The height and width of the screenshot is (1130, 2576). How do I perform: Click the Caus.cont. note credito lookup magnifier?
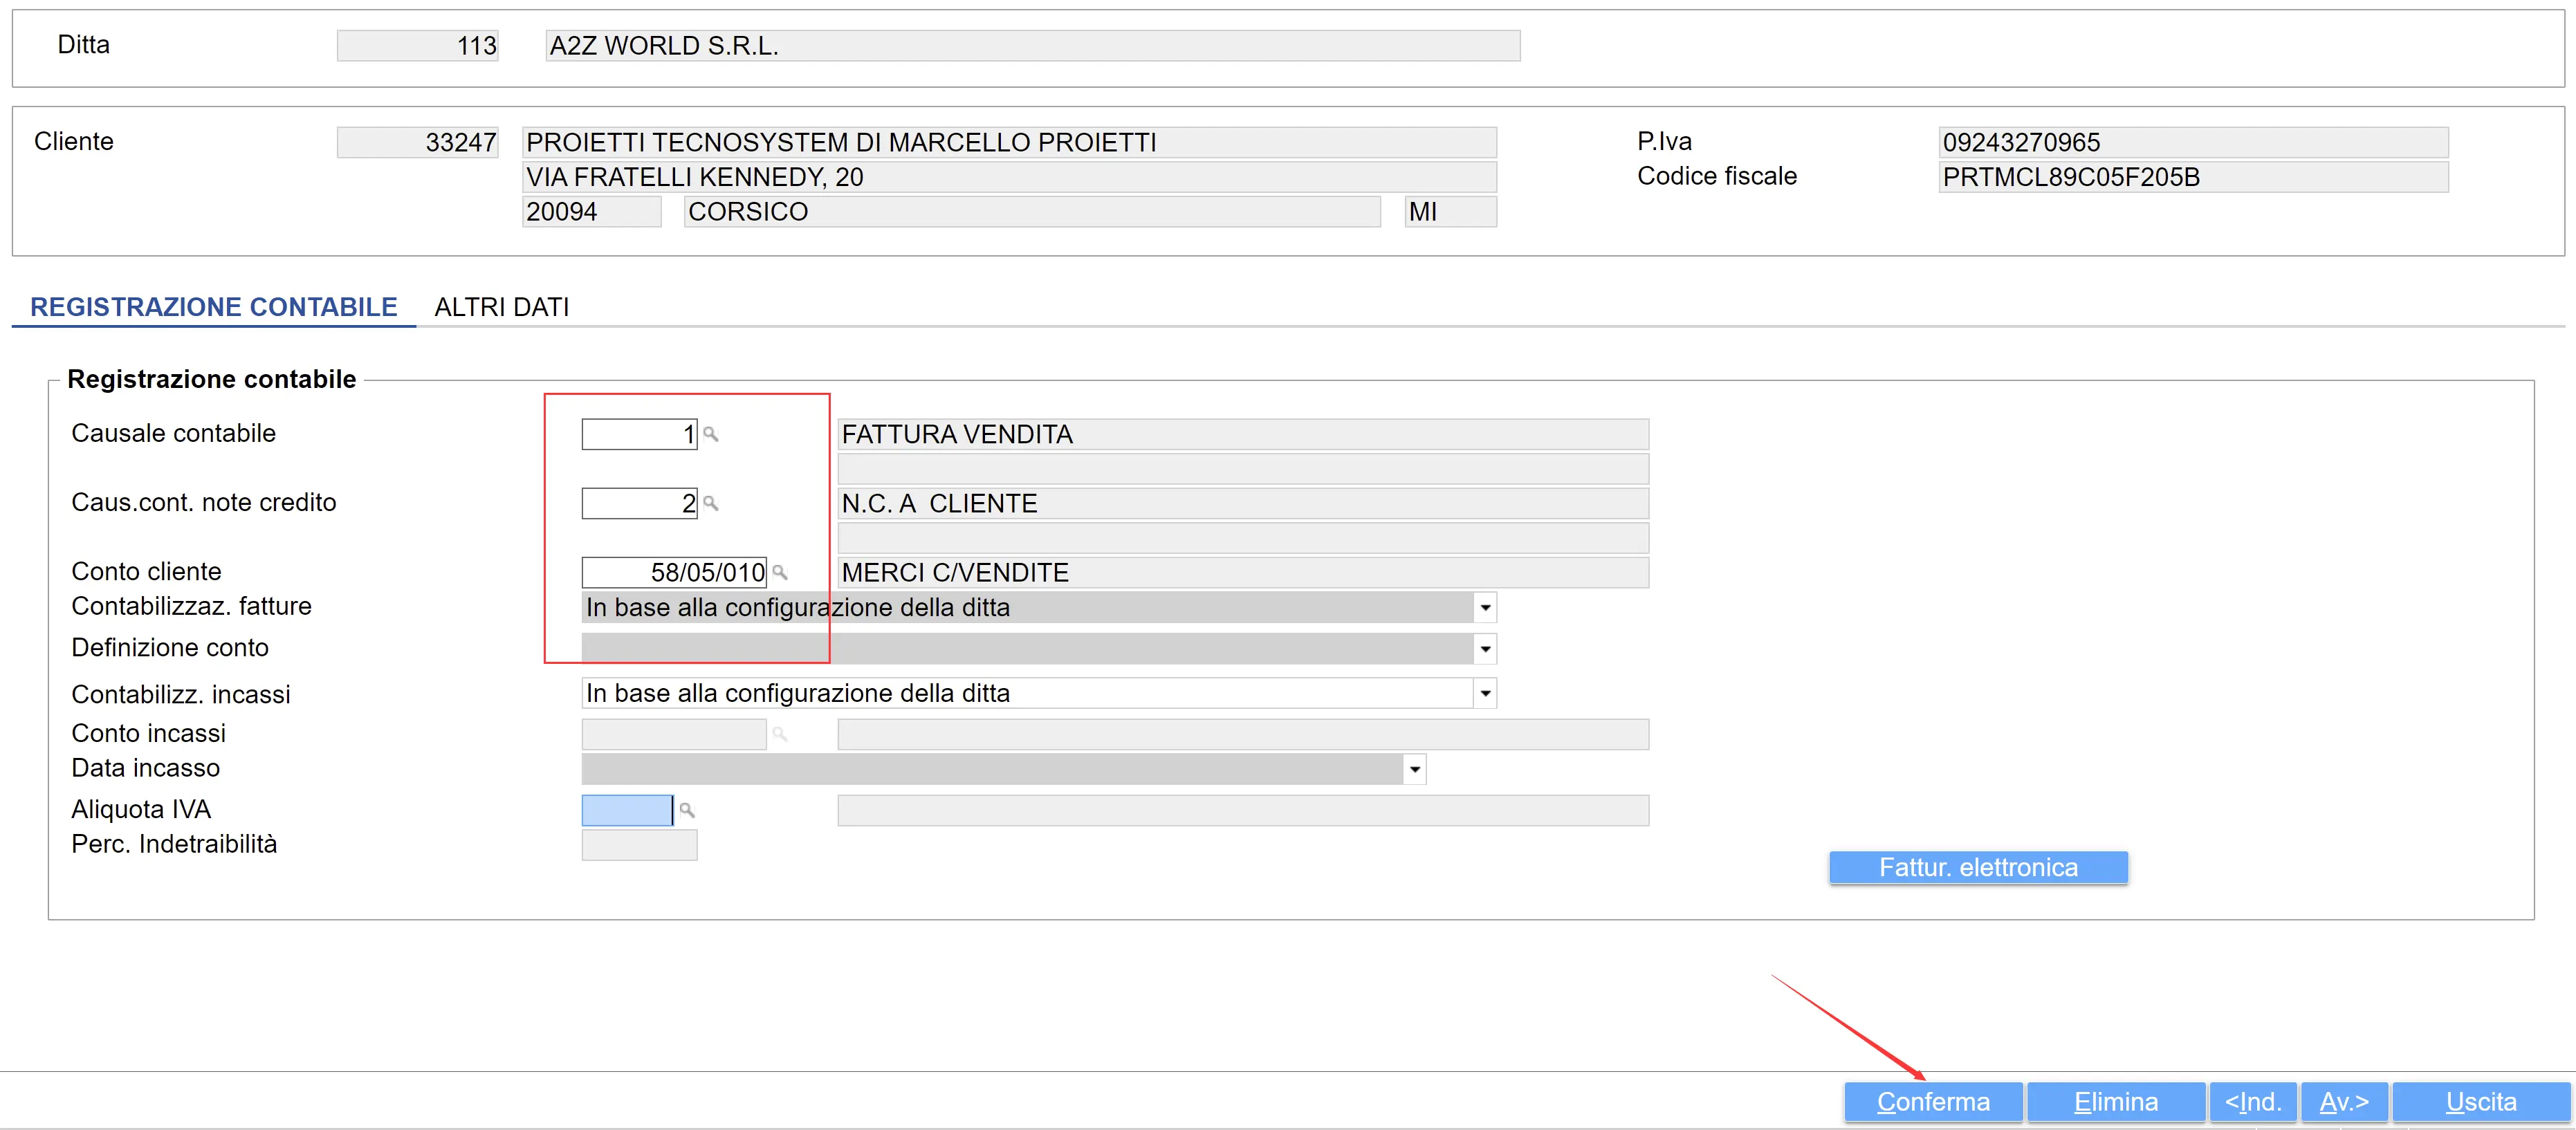(710, 503)
